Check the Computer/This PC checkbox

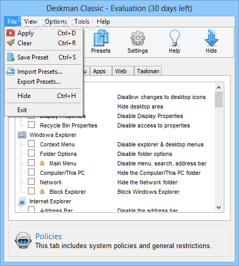32,172
